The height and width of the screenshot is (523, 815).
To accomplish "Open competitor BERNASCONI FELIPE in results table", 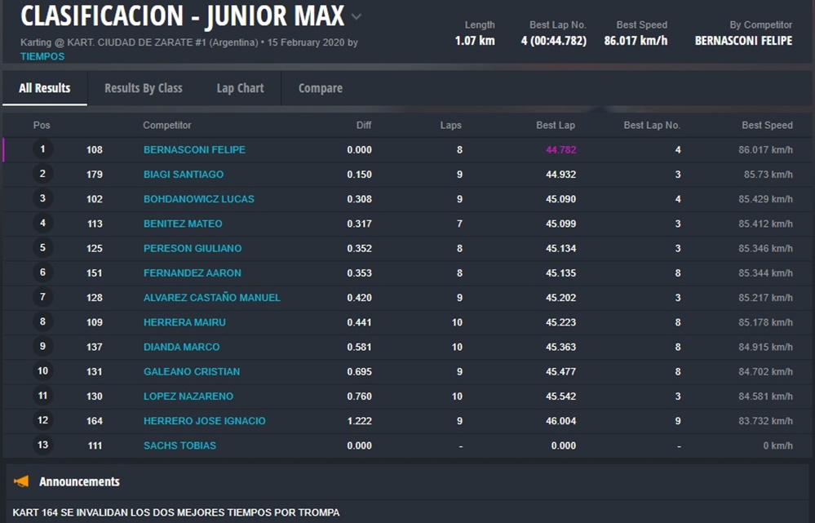I will coord(194,150).
